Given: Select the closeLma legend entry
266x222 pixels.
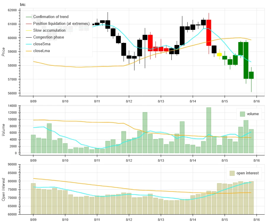Looking at the screenshot, I should click(x=42, y=51).
